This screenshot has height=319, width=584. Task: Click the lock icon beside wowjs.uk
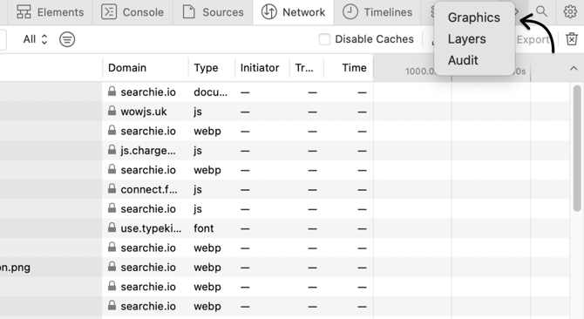112,111
